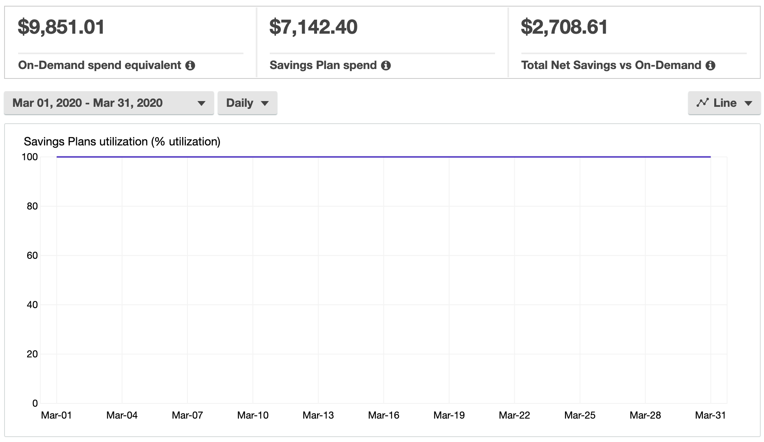Viewport: 764px width, 442px height.
Task: Click the Mar-22 x-axis label
Action: (x=514, y=415)
